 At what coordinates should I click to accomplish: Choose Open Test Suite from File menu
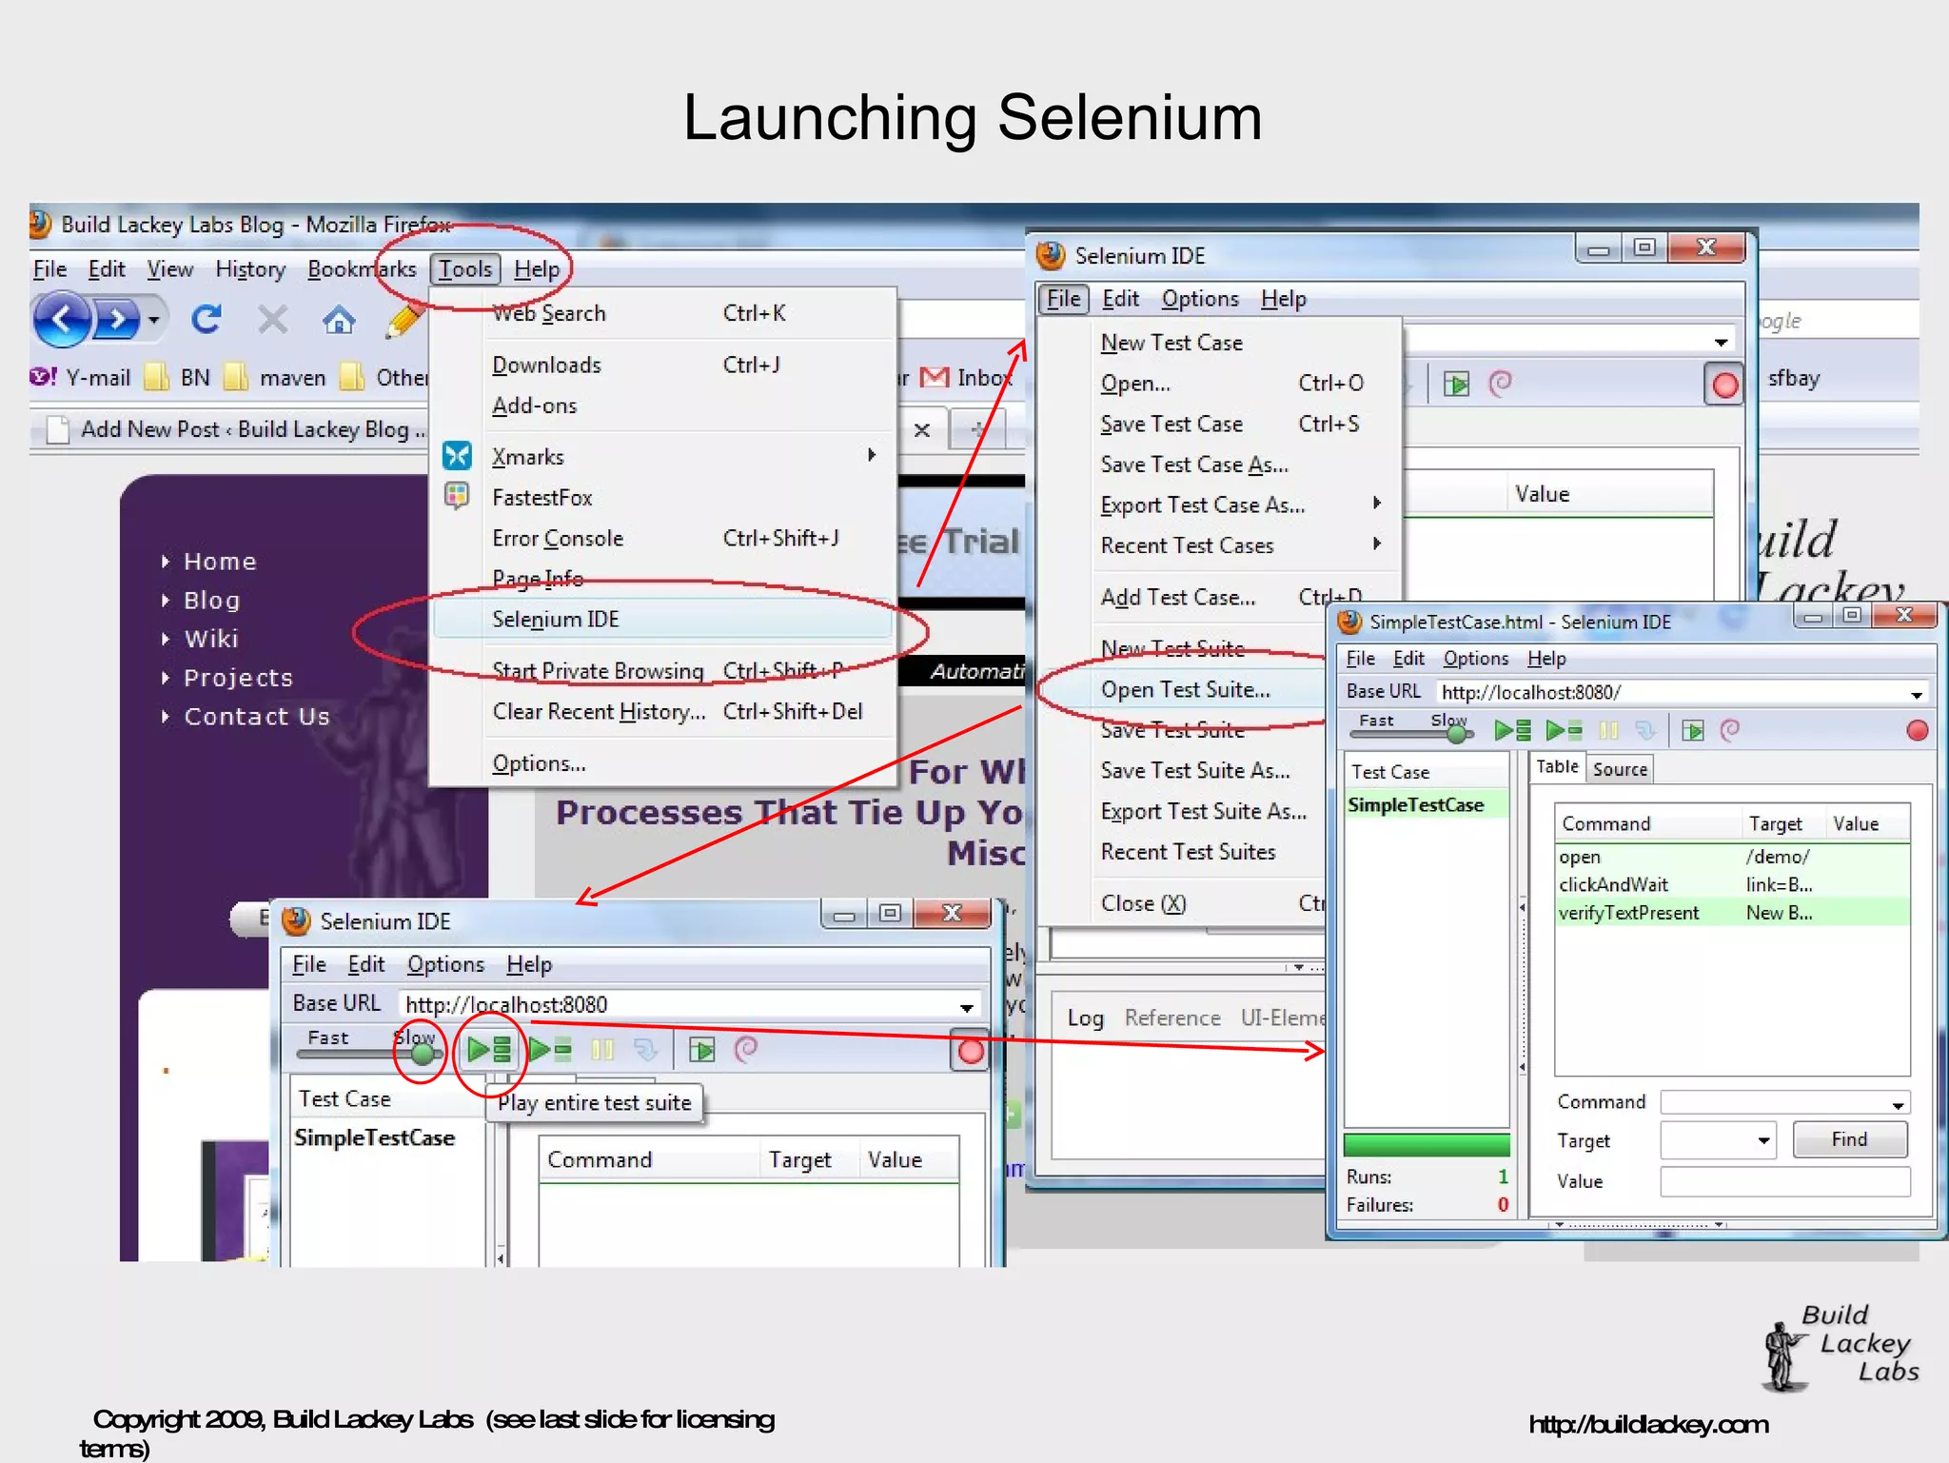(x=1186, y=689)
